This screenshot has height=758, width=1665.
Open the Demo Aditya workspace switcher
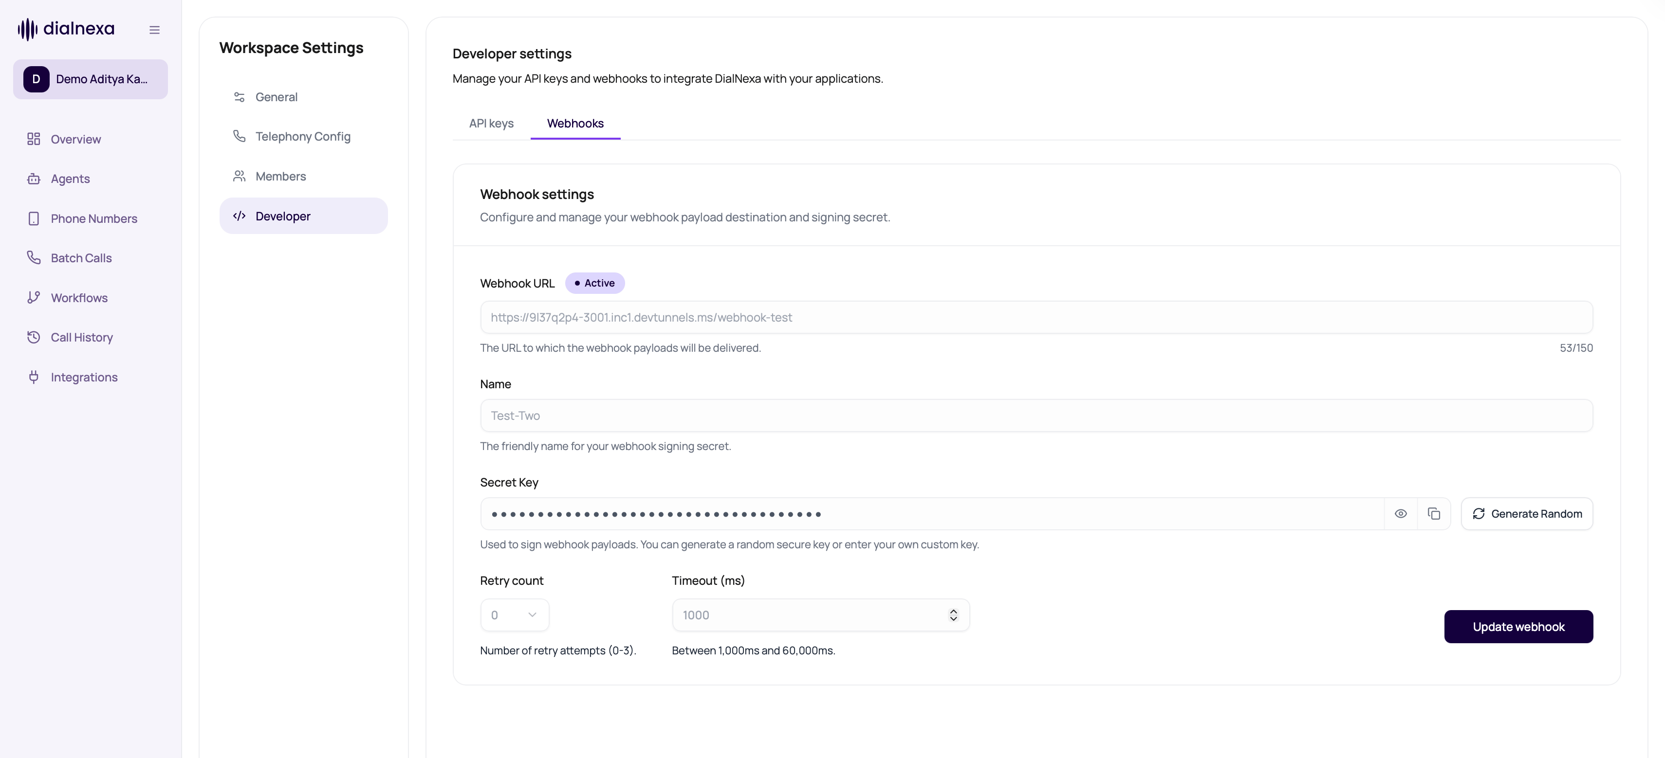point(91,79)
